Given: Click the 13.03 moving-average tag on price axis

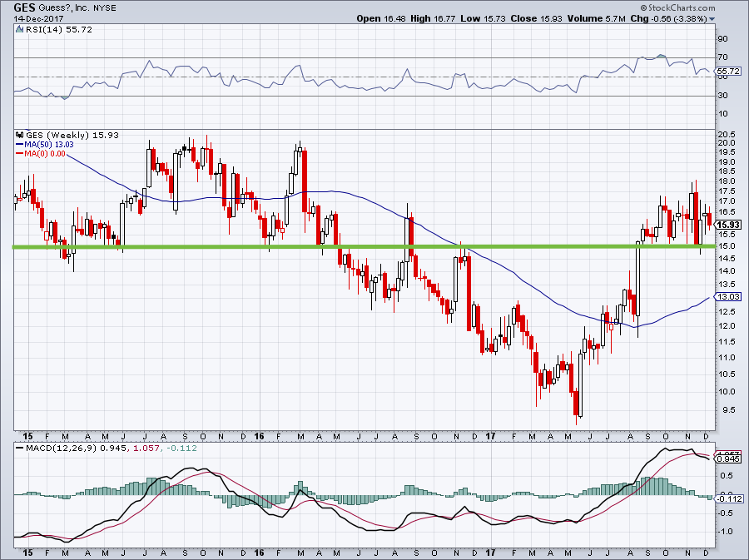Looking at the screenshot, I should [x=729, y=297].
